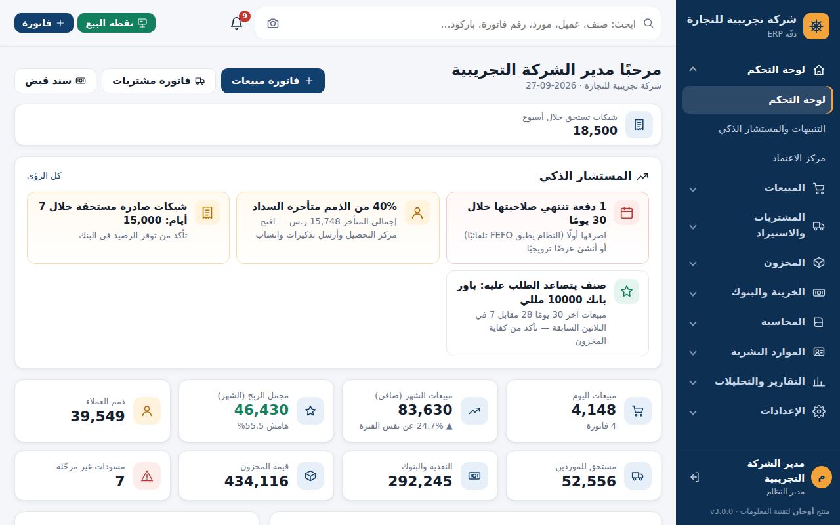Click the warning icon in مسودات غير مرحّلة card
The height and width of the screenshot is (525, 840).
(147, 476)
